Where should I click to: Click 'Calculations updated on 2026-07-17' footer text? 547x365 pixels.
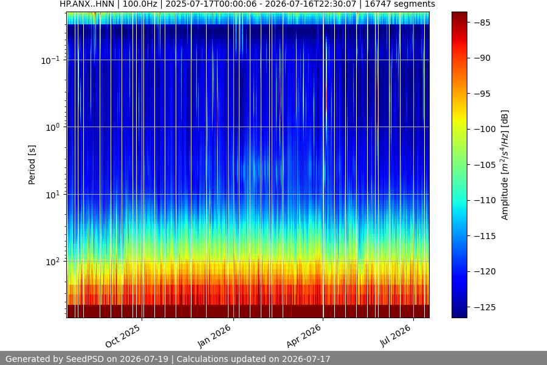(253, 359)
